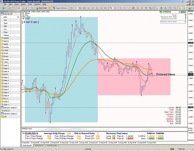Viewport: 194px width, 151px height.
Task: Click the Default profile status bar entry
Action: point(88,149)
